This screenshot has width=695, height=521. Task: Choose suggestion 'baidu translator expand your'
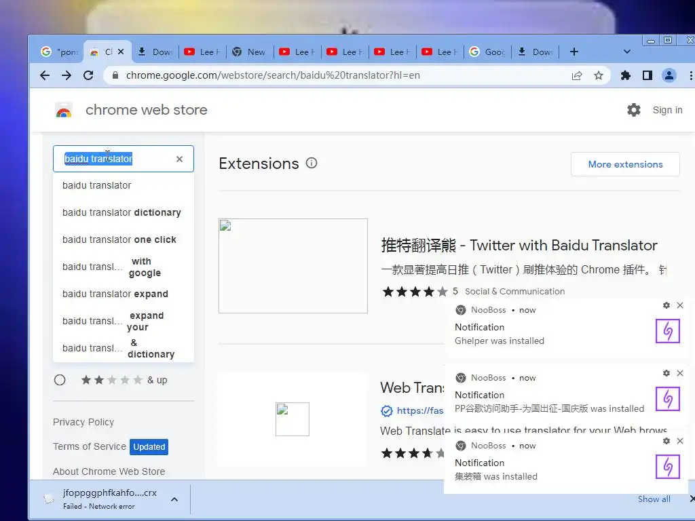click(x=124, y=321)
